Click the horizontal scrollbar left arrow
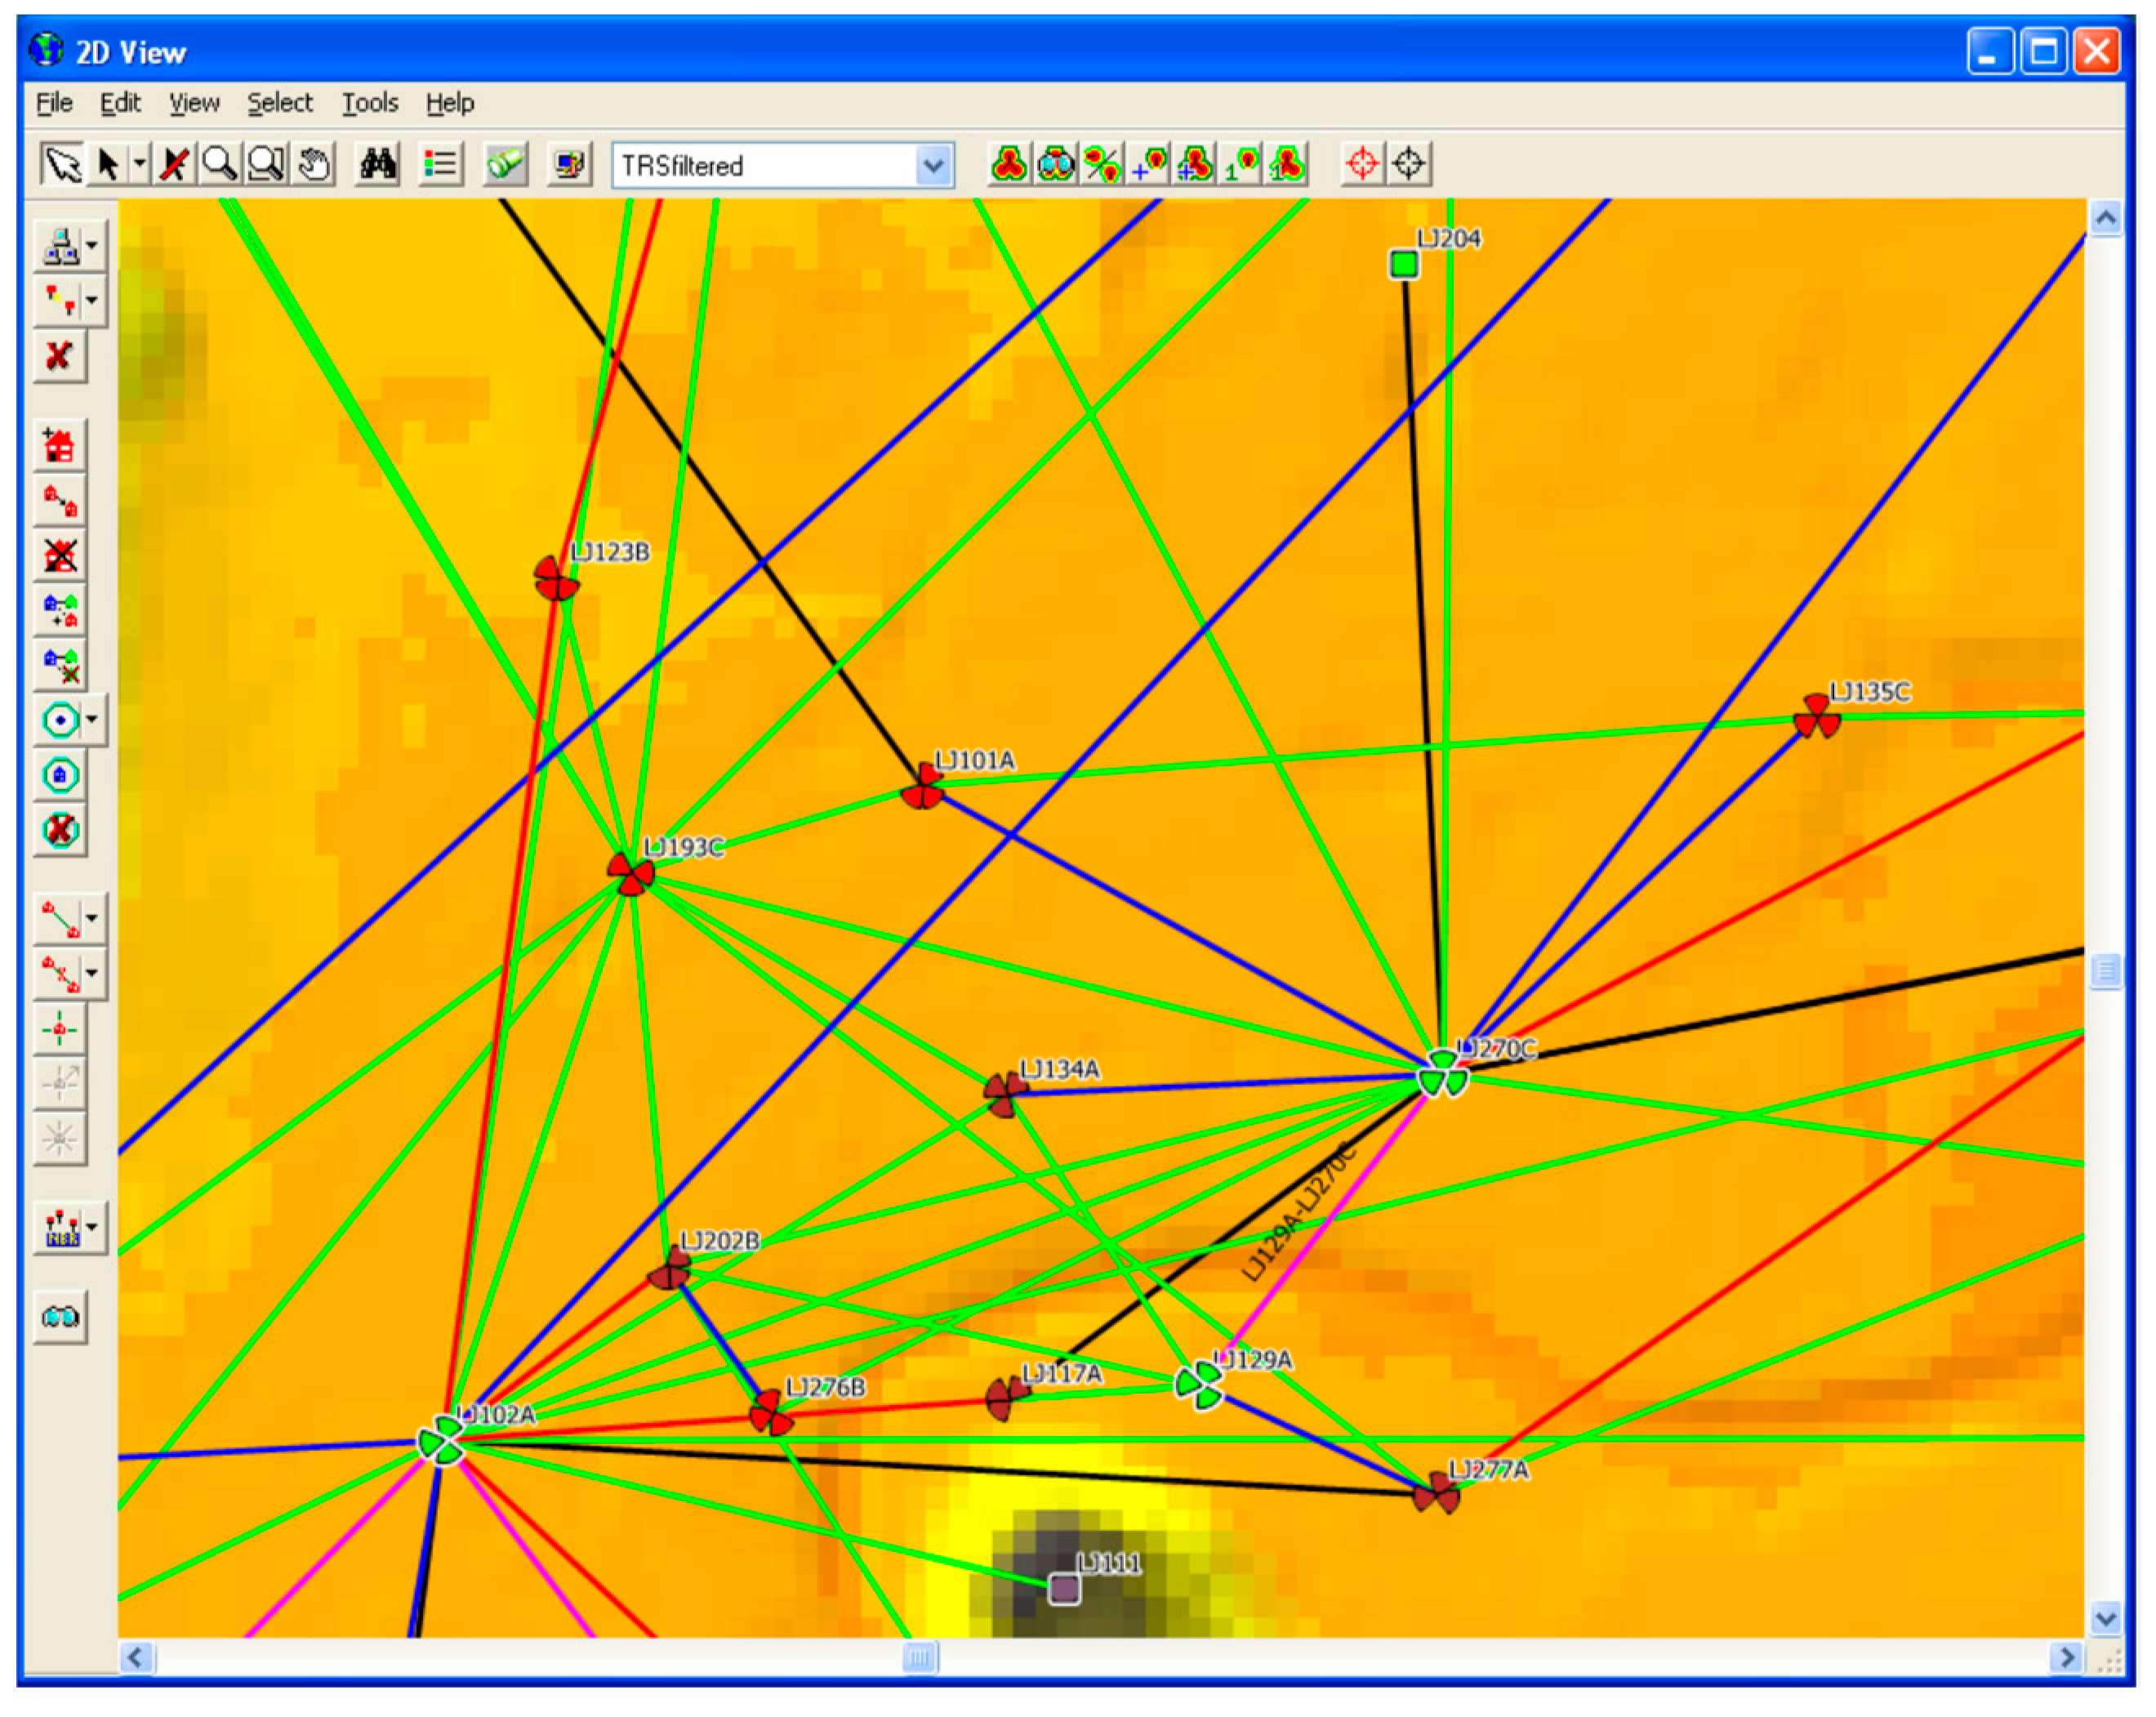The image size is (2156, 1717). [x=136, y=1658]
